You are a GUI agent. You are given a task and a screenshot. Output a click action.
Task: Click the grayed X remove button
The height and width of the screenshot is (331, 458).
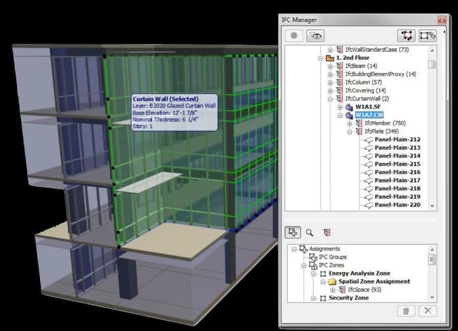(x=428, y=311)
